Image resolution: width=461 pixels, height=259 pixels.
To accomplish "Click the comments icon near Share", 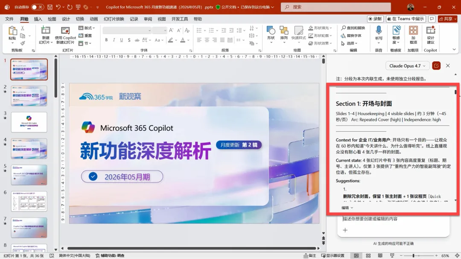I will (432, 19).
